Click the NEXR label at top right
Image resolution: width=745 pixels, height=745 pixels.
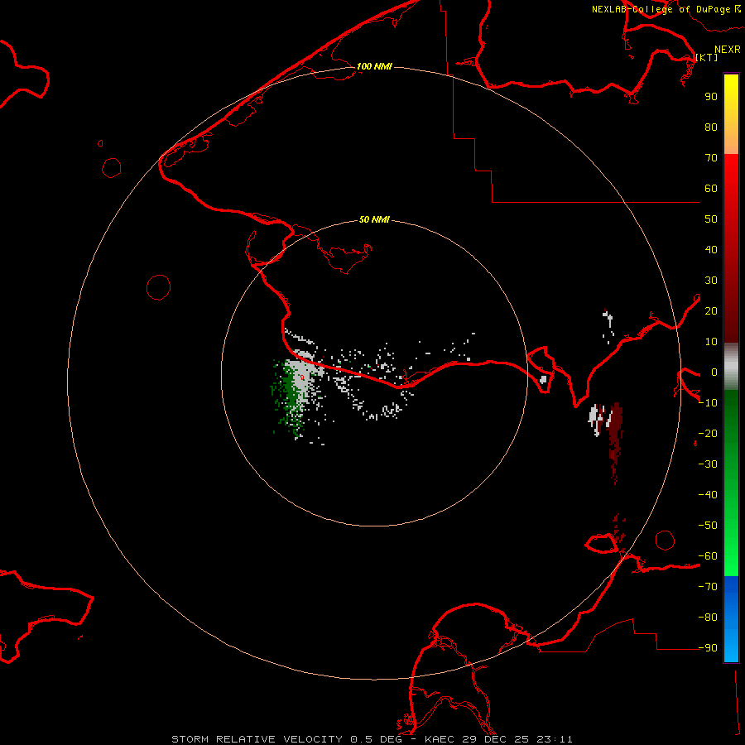point(728,50)
